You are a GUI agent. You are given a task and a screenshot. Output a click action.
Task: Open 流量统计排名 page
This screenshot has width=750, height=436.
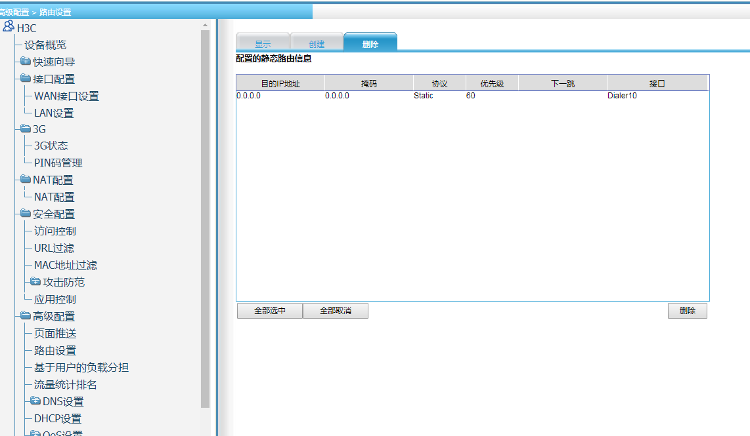coord(66,384)
